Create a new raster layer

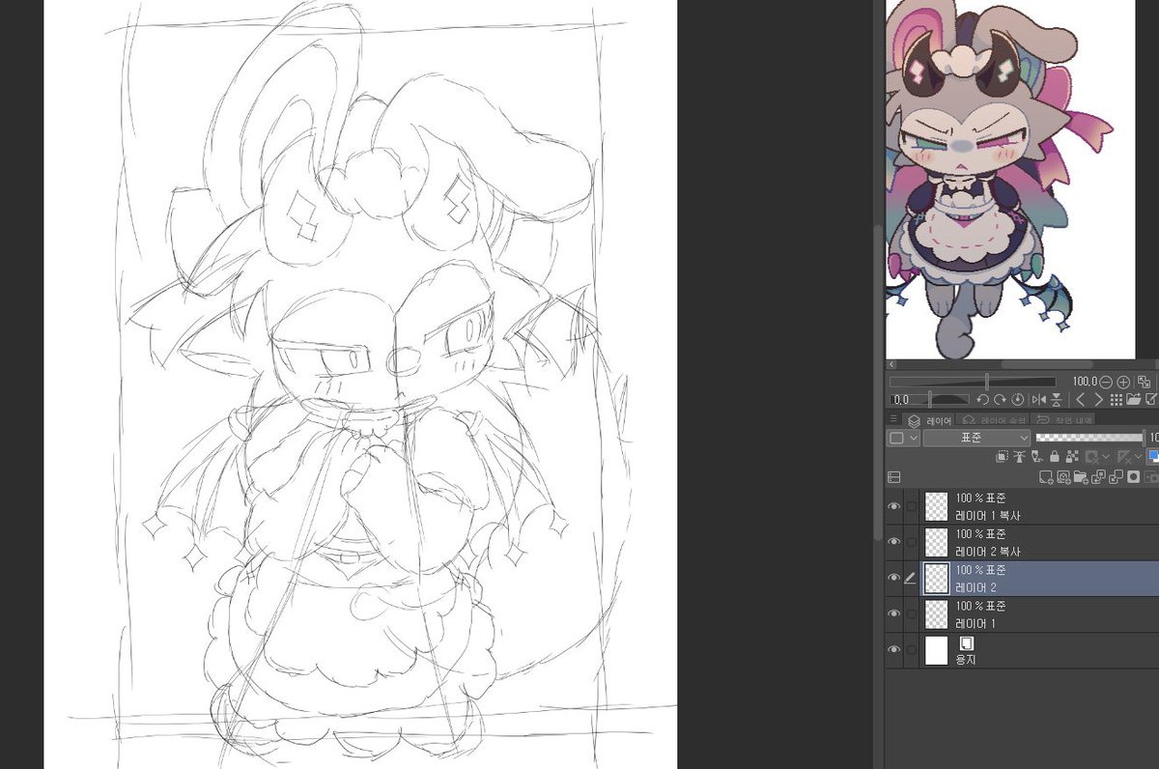tap(1046, 477)
